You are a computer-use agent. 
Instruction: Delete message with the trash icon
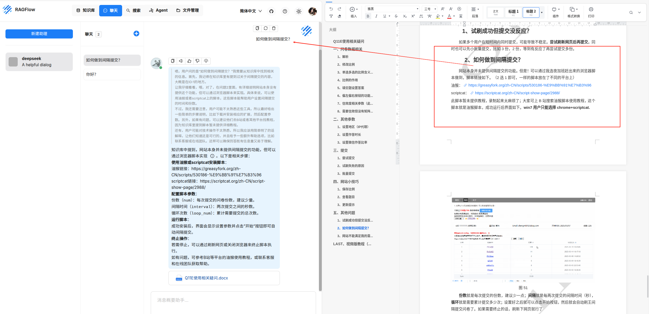[274, 28]
